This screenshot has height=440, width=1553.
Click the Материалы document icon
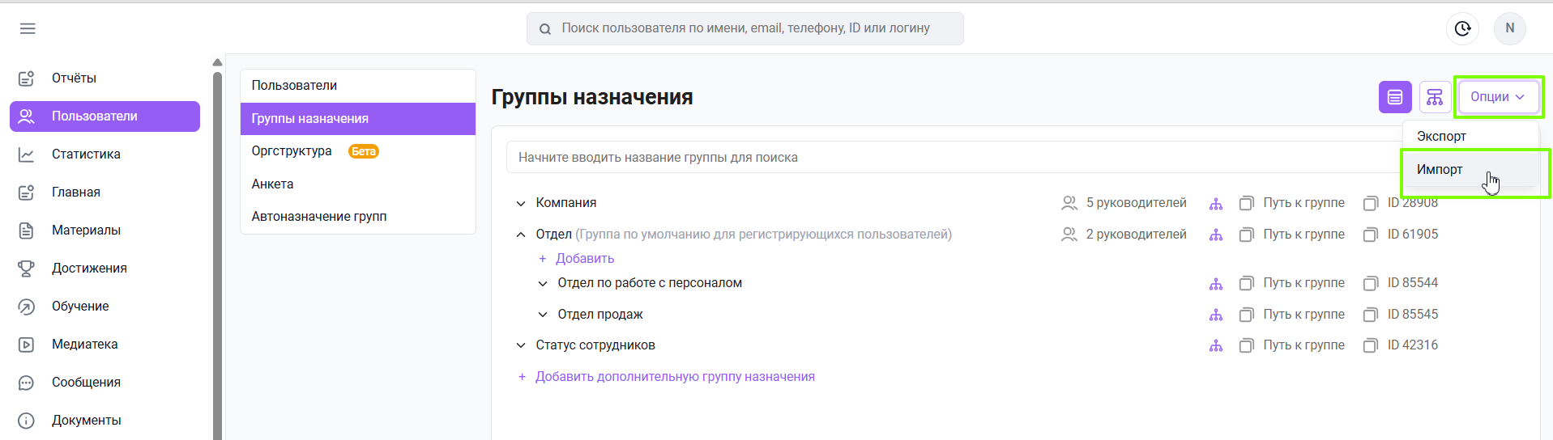pos(27,231)
